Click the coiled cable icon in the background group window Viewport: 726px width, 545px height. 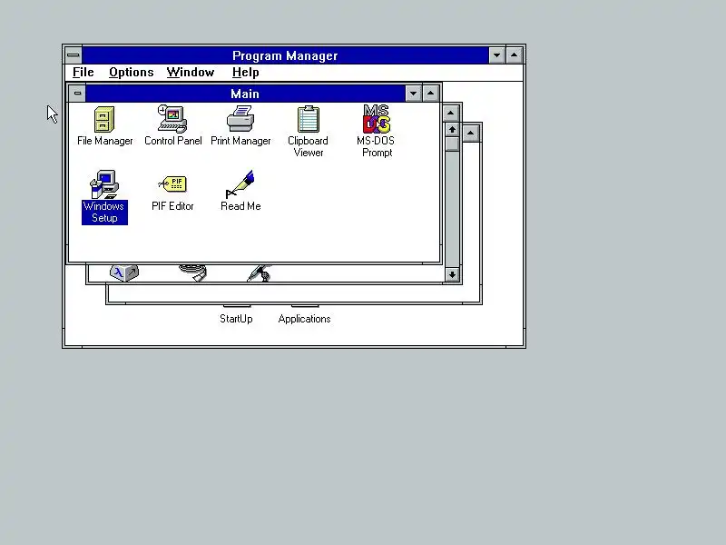pos(193,272)
